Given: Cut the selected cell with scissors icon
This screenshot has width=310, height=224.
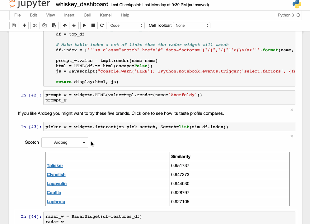Looking at the screenshot, I should [x=35, y=26].
